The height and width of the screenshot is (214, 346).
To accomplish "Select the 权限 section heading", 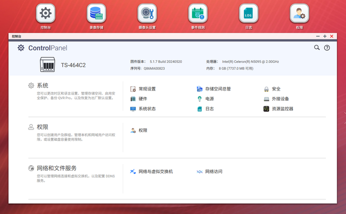I will 43,127.
